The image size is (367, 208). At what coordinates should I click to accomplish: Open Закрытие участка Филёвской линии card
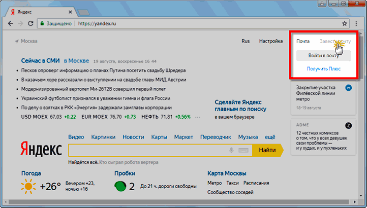[x=323, y=97]
